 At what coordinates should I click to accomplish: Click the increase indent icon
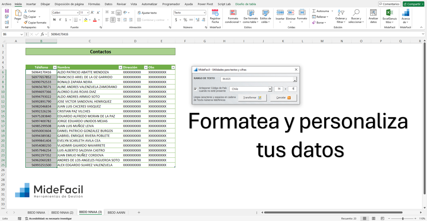[x=131, y=20]
